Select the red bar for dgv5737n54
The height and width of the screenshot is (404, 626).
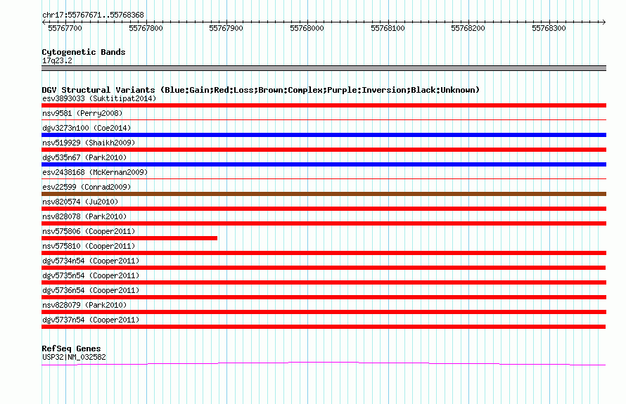(x=324, y=327)
